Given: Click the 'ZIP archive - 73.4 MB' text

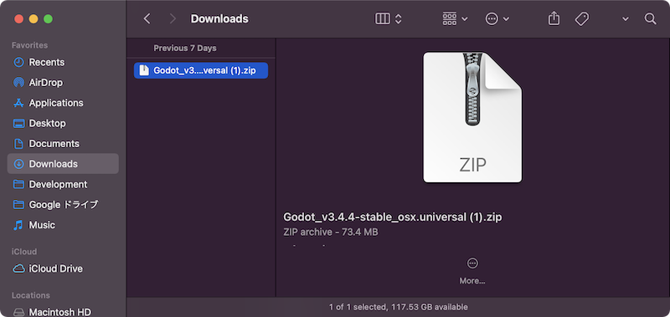Looking at the screenshot, I should pos(330,232).
